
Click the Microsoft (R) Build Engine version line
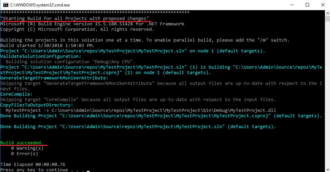pyautogui.click(x=92, y=24)
